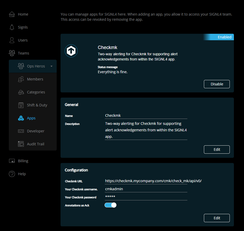The height and width of the screenshot is (231, 244).
Task: Click Edit in the General section
Action: tap(217, 150)
